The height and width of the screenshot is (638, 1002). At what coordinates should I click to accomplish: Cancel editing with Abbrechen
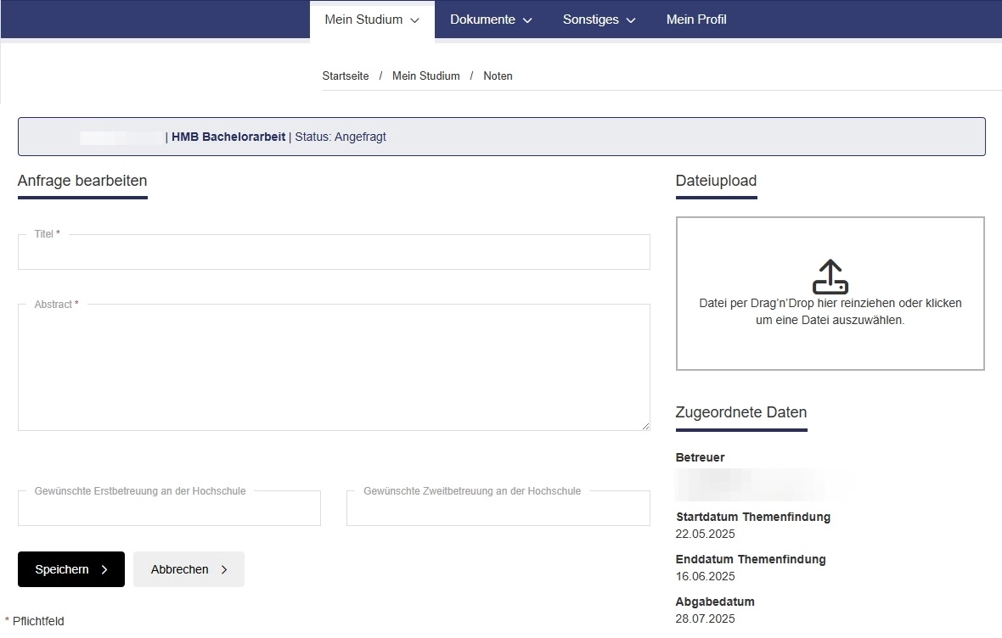tap(189, 569)
